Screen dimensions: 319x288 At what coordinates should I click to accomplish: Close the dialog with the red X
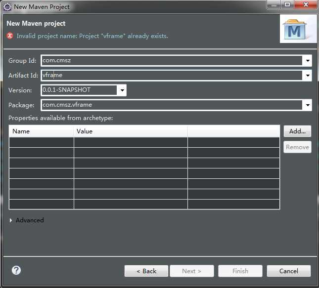pos(306,4)
